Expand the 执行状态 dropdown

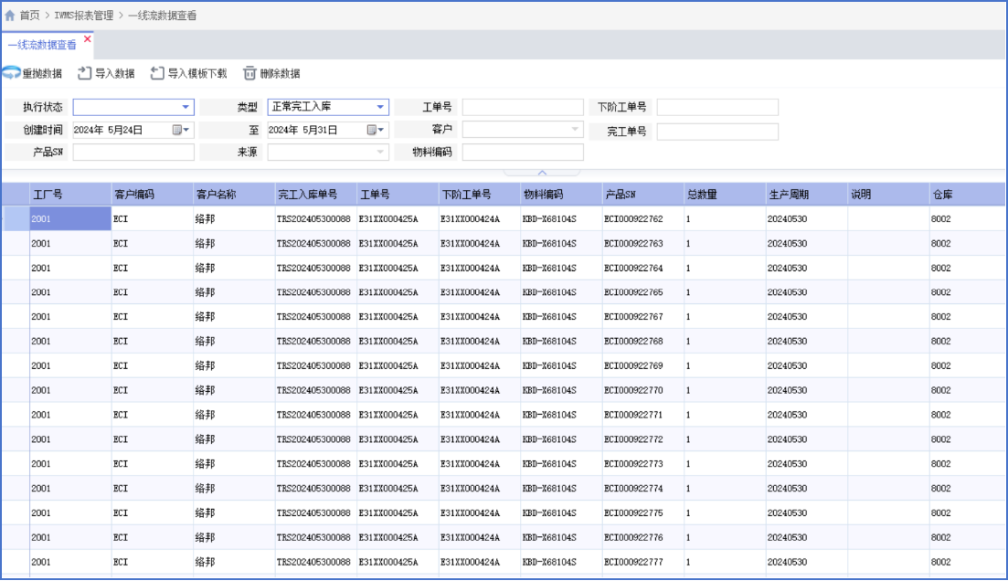[x=186, y=108]
